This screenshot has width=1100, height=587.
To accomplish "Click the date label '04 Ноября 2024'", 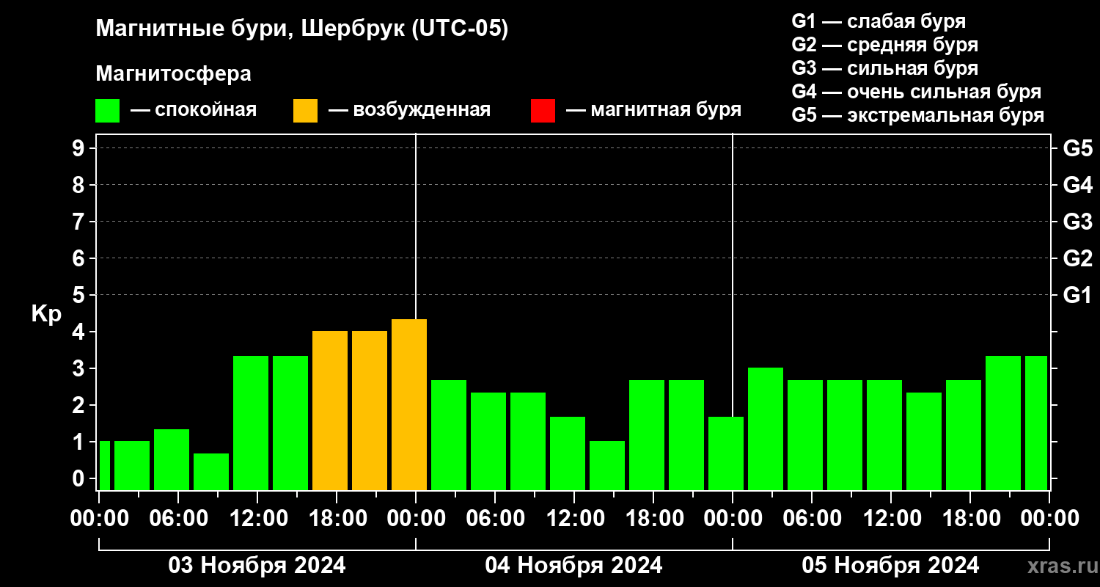I will [574, 565].
